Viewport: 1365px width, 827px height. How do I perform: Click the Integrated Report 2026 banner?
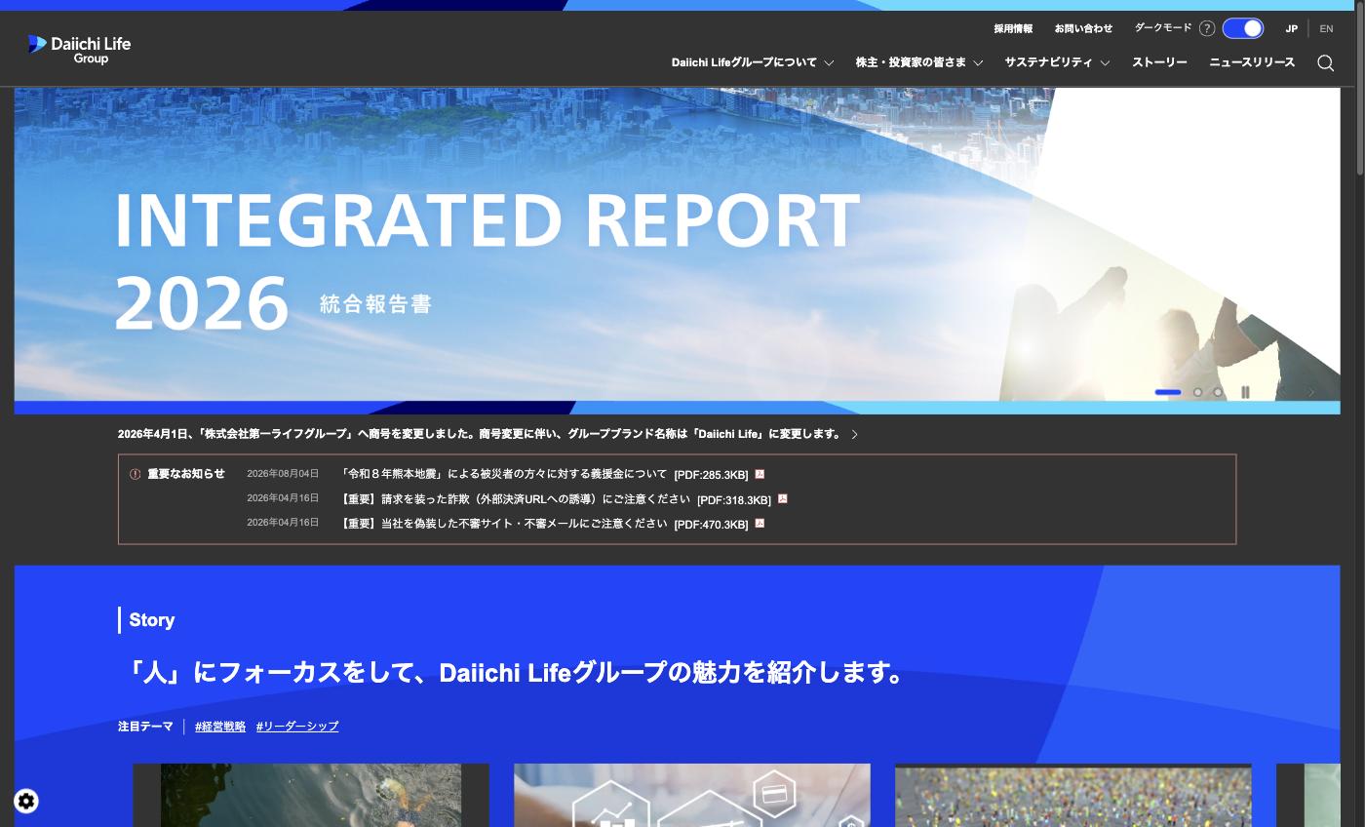(x=677, y=249)
